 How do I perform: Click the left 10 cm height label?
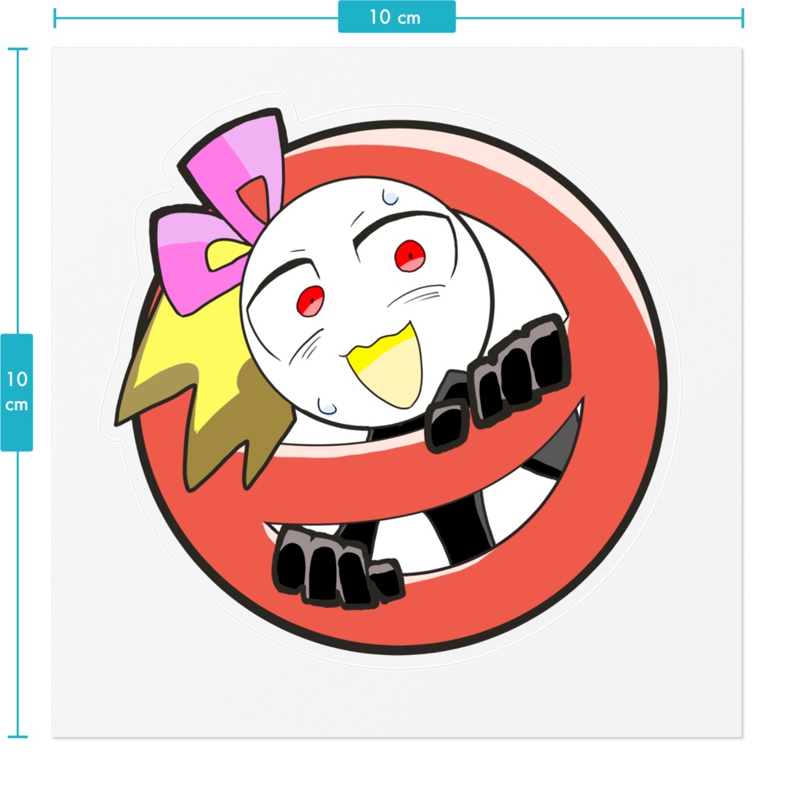pos(17,392)
